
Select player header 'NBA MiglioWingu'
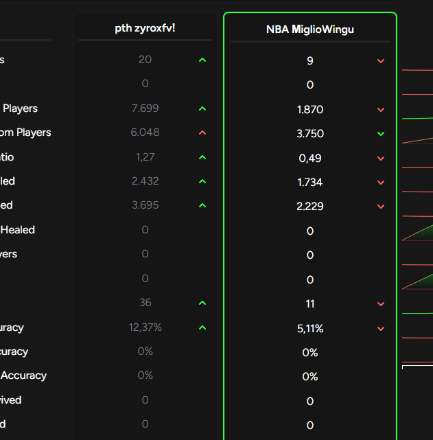310,30
